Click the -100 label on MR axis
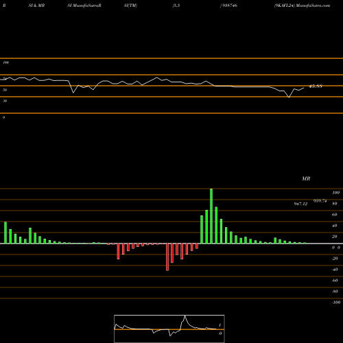343x343 pixels. point(336,303)
